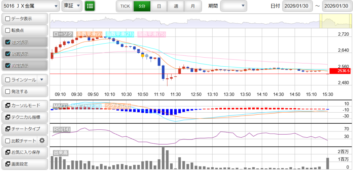
Task: Open the チャートタイプ selector
Action: coord(24,129)
